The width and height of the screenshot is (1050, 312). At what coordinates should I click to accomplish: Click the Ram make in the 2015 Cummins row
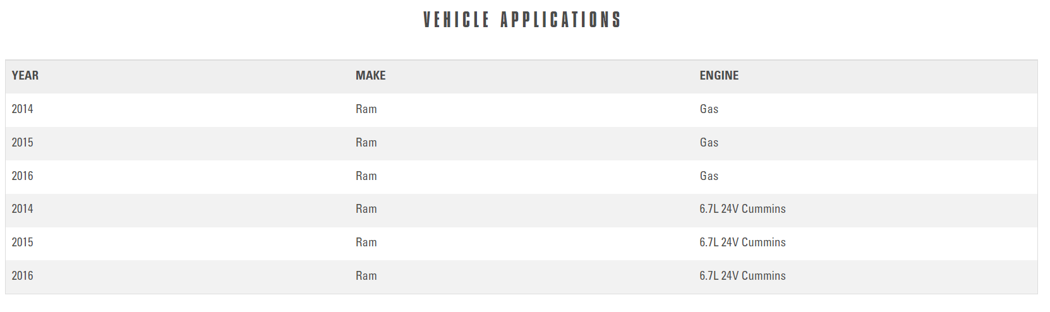pos(366,243)
